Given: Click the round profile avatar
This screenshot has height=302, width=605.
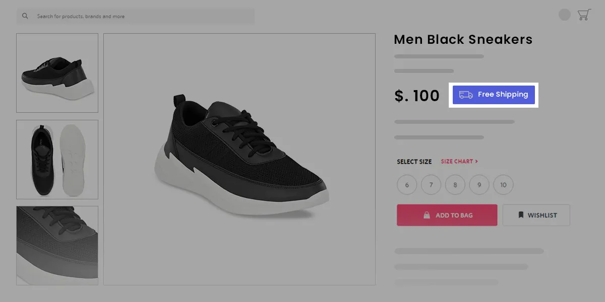Looking at the screenshot, I should [565, 15].
